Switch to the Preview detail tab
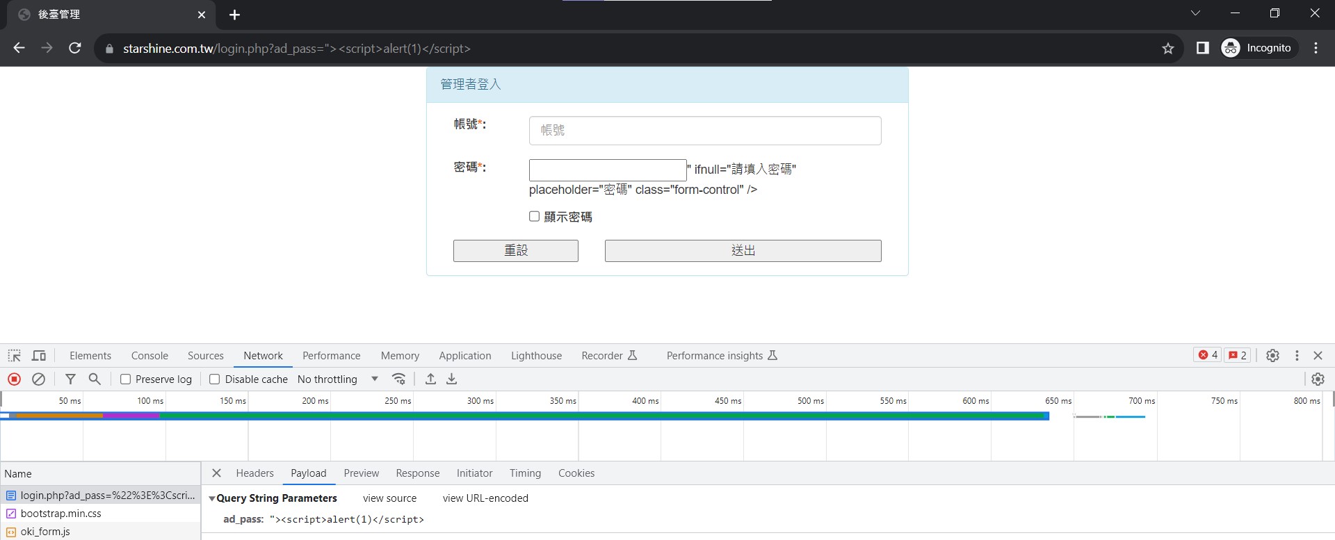This screenshot has width=1335, height=540. [x=362, y=473]
